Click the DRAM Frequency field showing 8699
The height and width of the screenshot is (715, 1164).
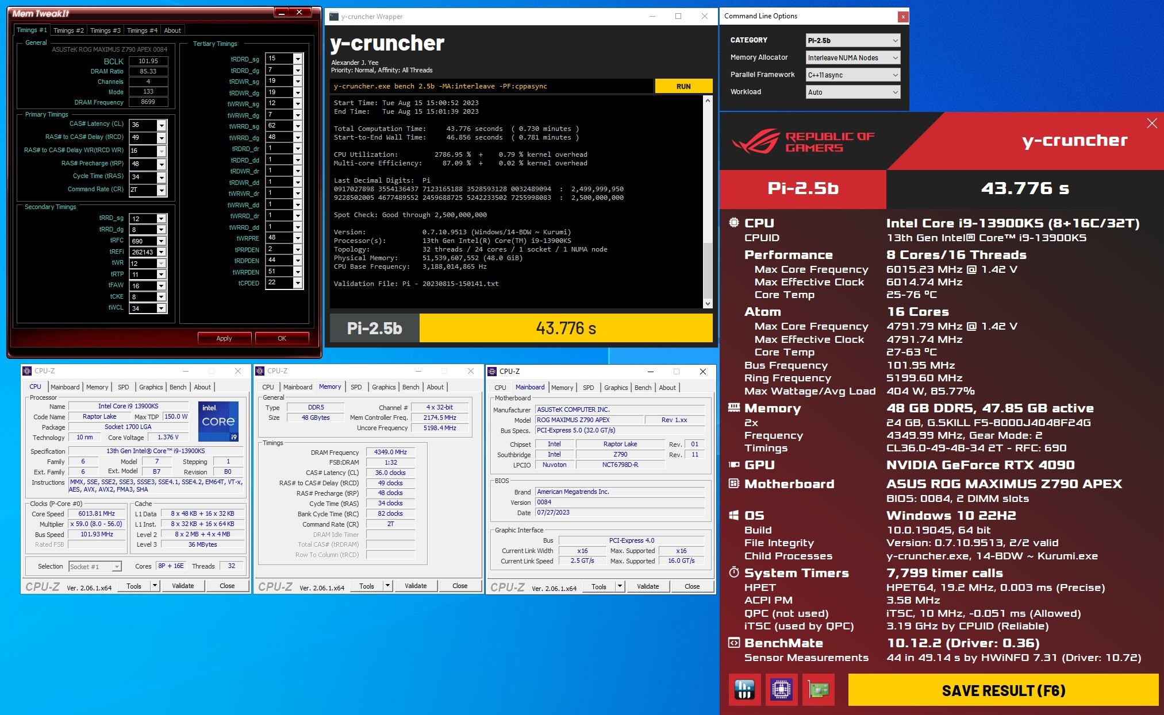point(148,102)
